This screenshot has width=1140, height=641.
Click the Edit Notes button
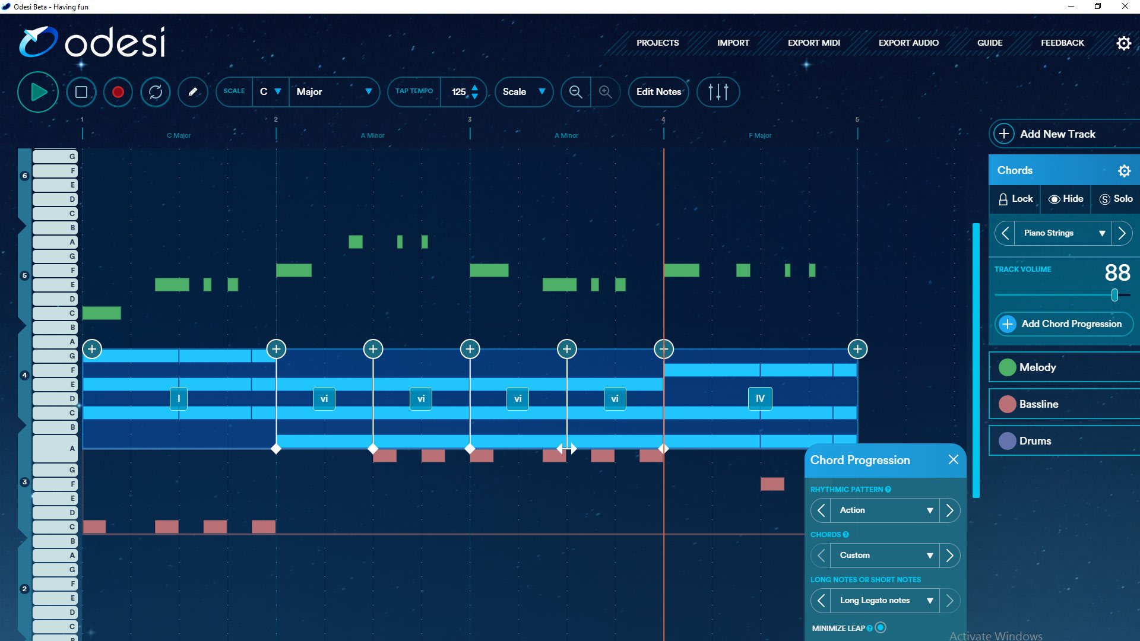[x=658, y=92]
